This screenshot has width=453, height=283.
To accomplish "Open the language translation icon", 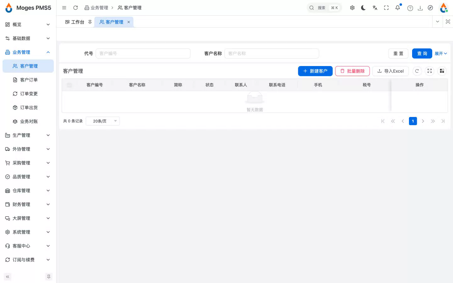I will point(375,8).
